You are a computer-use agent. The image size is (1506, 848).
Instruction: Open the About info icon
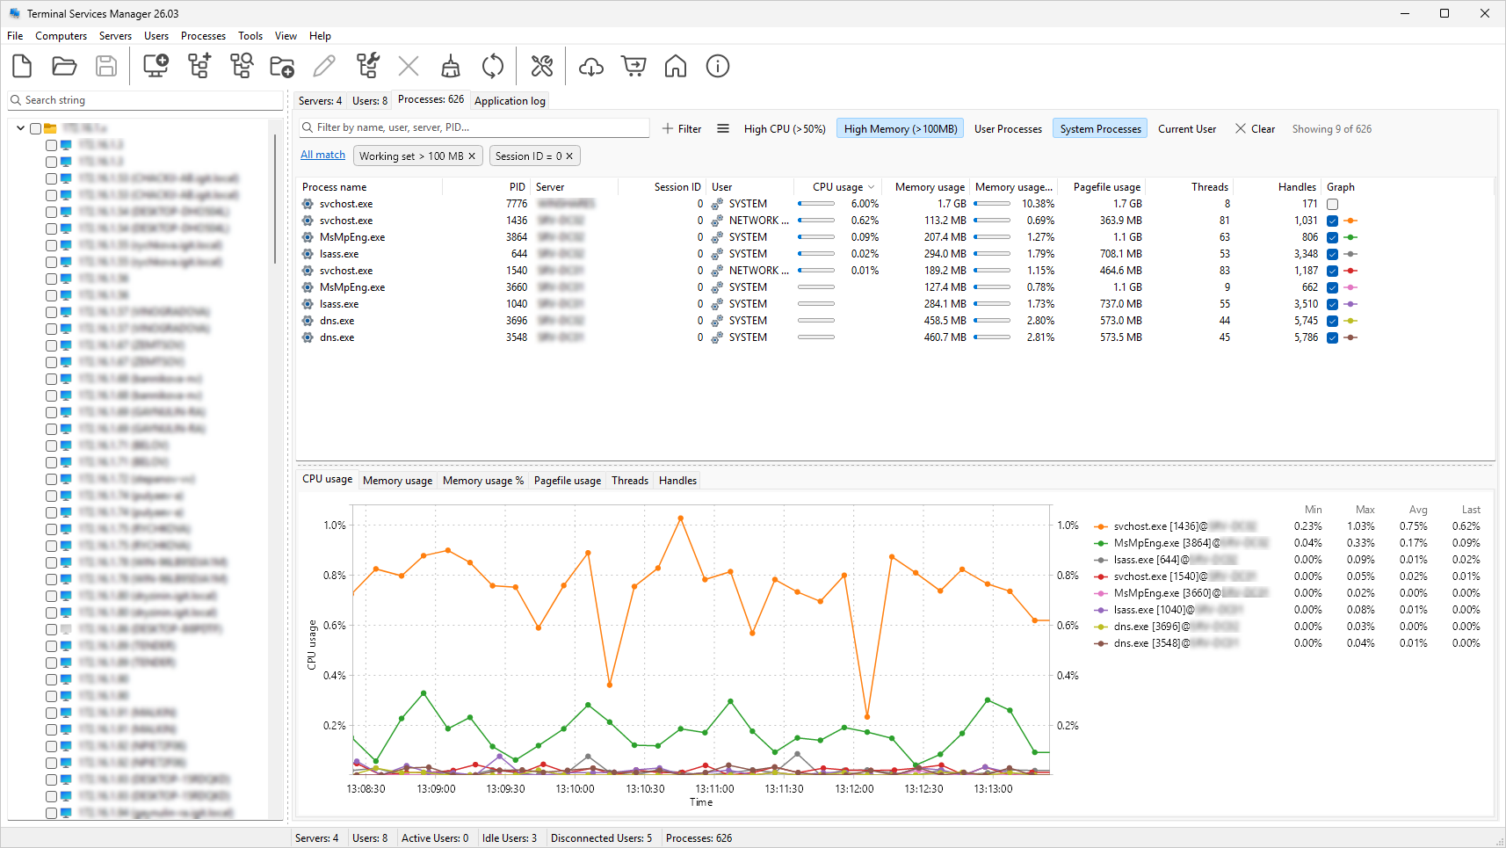point(718,66)
